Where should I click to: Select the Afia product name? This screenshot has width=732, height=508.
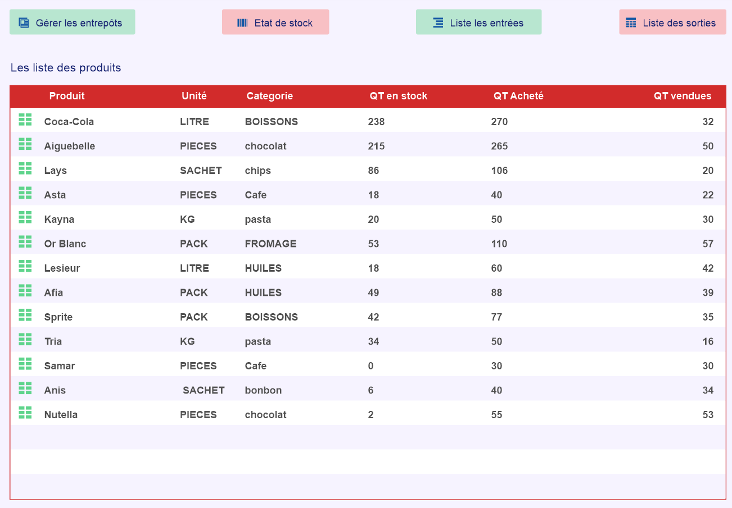point(53,293)
